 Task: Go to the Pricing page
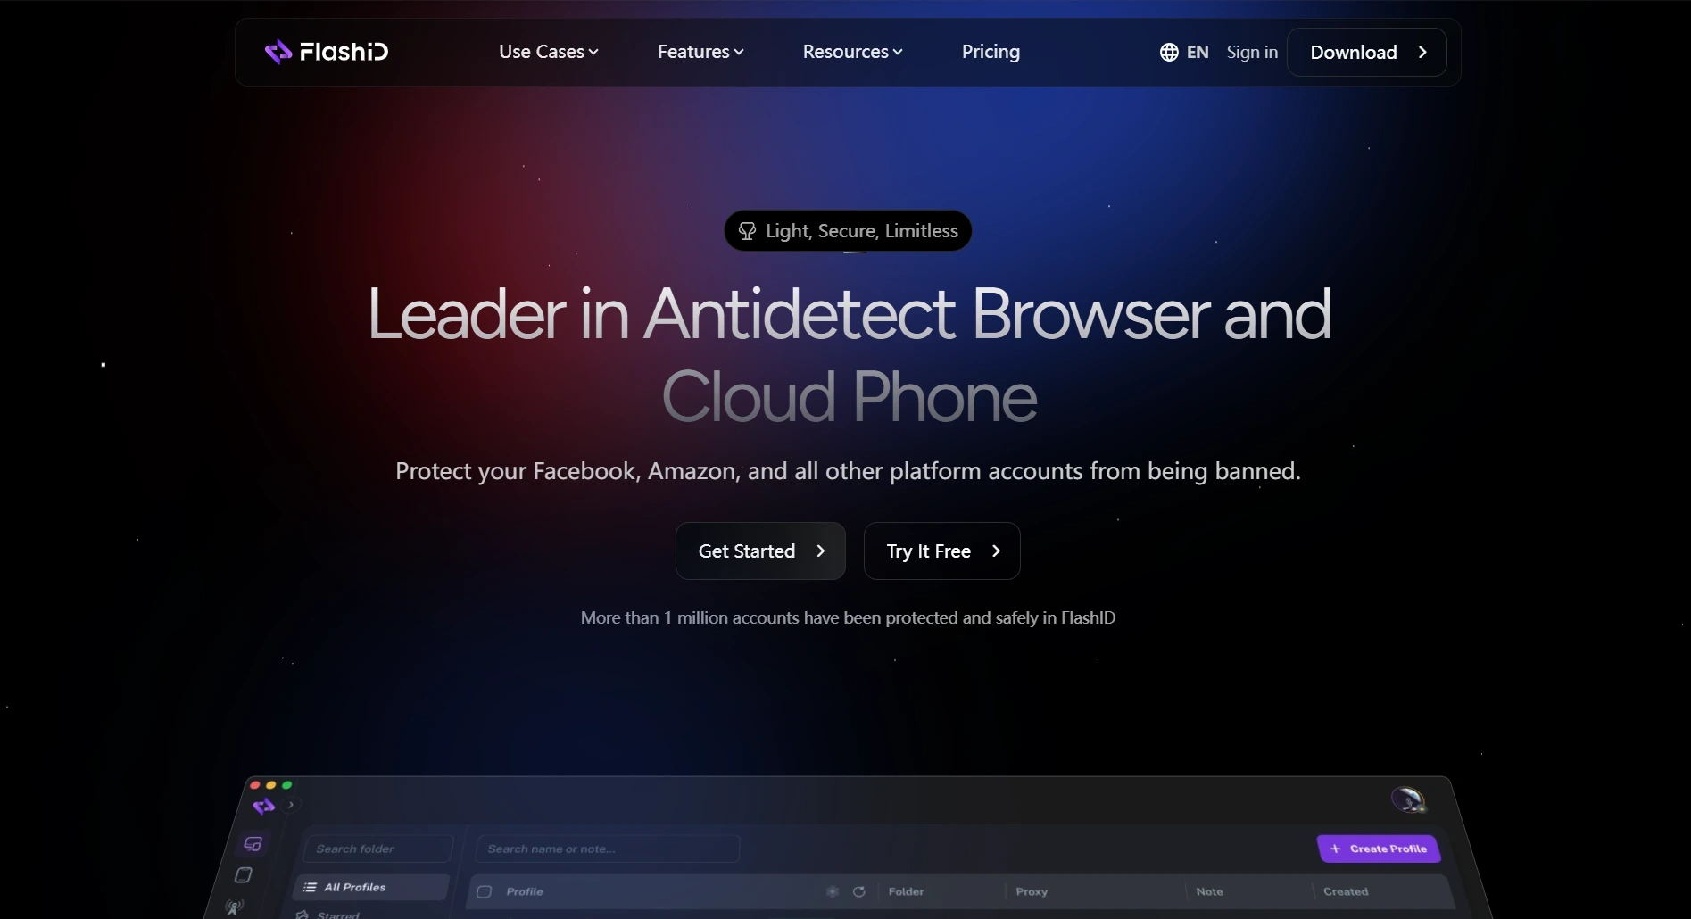[x=991, y=52]
